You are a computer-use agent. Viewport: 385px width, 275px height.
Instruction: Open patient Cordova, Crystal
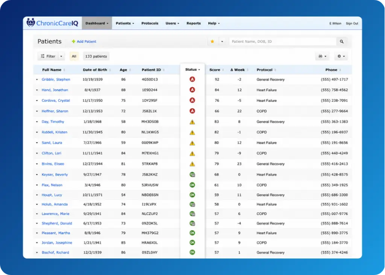coord(56,100)
